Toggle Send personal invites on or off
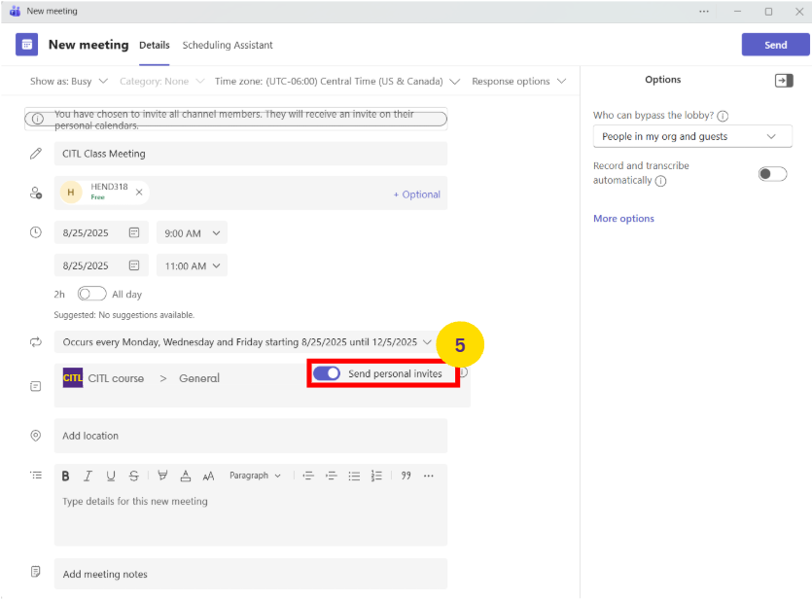 click(x=325, y=372)
